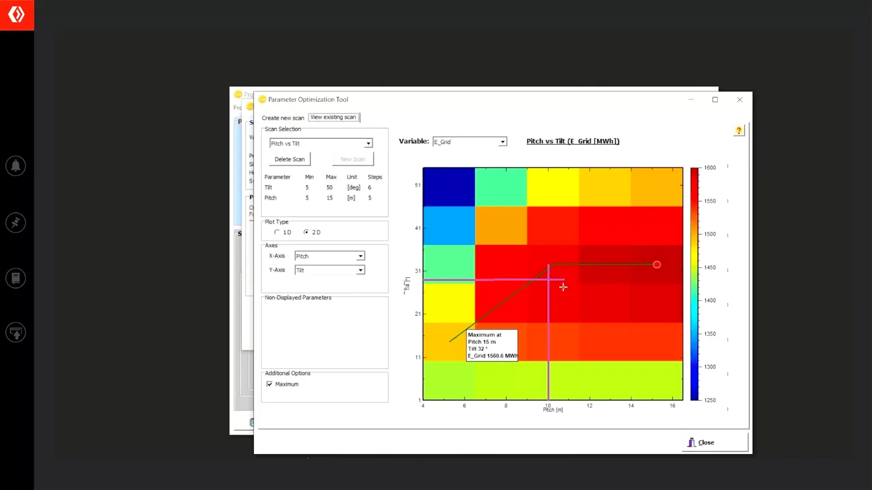
Task: Click the Delete Scan button
Action: pos(290,160)
